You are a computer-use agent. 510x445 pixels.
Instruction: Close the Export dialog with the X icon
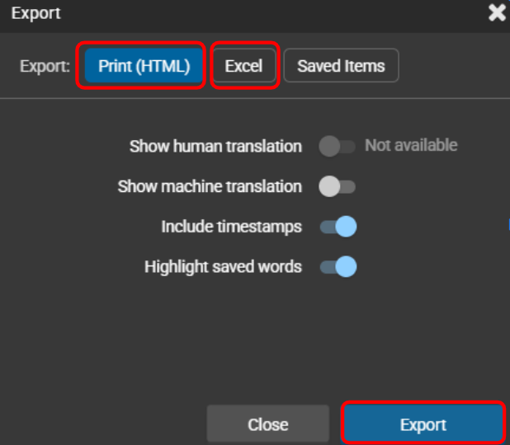(x=497, y=13)
